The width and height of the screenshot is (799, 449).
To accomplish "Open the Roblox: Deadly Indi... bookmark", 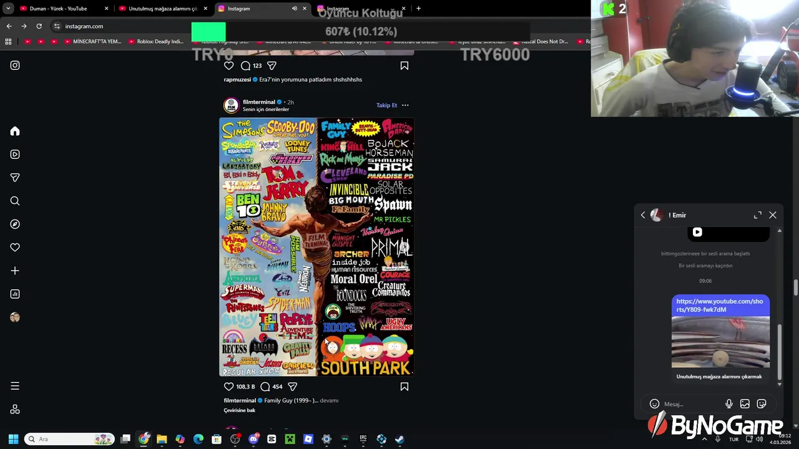I will coord(156,42).
